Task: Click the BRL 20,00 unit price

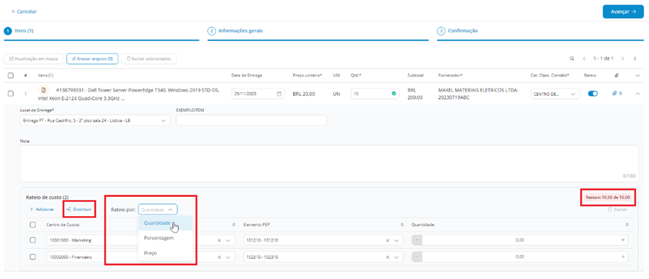Action: 304,94
